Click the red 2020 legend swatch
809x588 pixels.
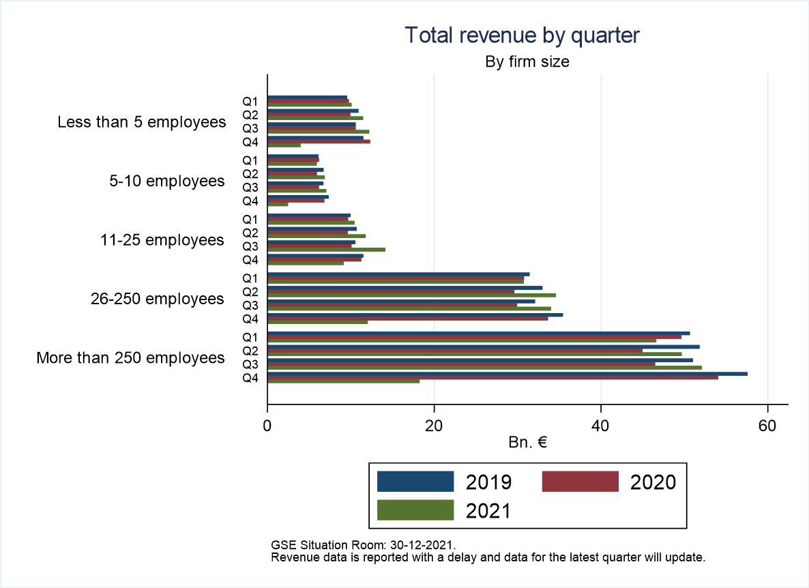tap(580, 482)
